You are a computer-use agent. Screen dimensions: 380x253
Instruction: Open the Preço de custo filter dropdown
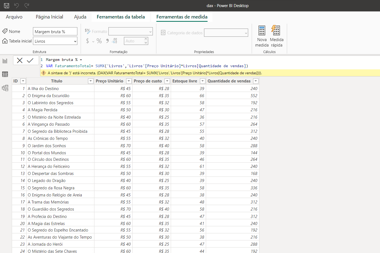click(x=167, y=81)
